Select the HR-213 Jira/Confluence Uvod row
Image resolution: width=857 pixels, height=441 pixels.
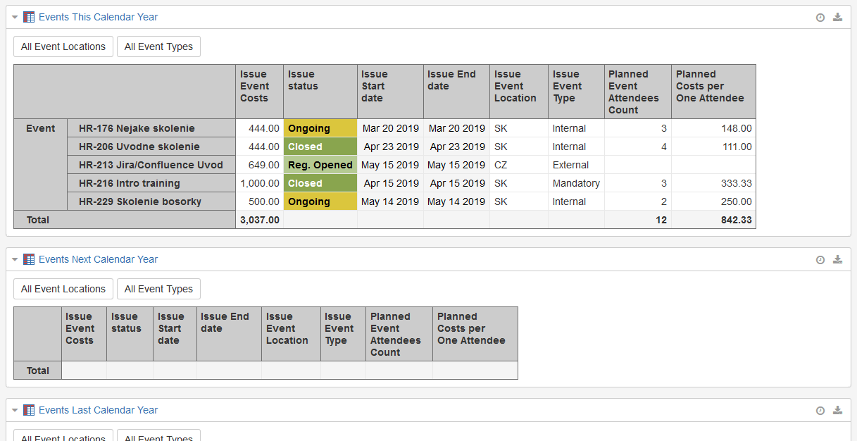click(151, 165)
